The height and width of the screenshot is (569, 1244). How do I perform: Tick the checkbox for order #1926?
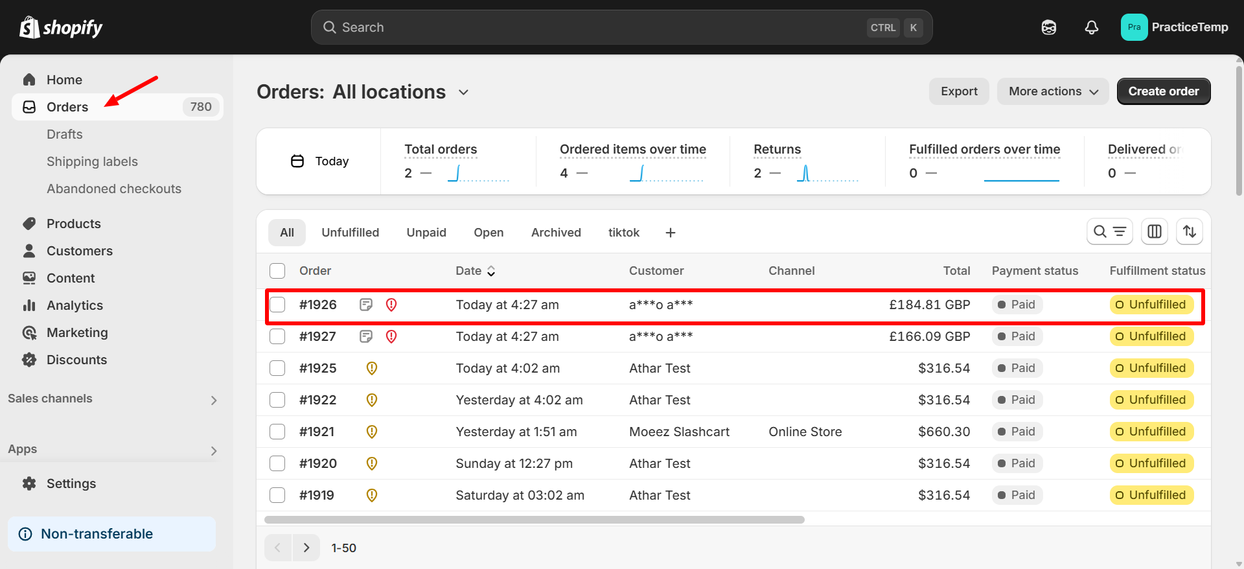click(277, 305)
